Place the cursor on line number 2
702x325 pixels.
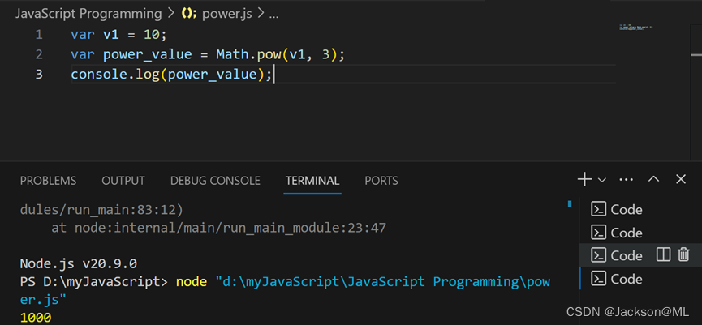[39, 54]
